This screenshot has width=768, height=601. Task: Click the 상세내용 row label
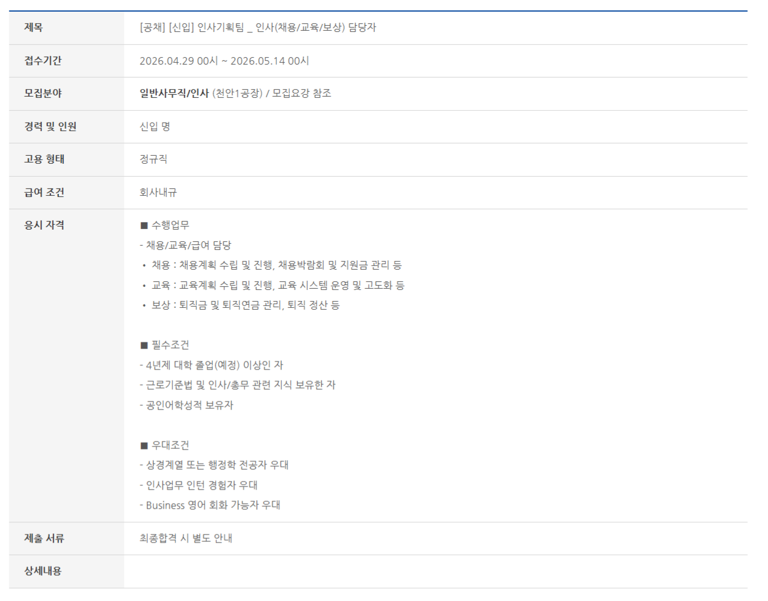point(43,571)
